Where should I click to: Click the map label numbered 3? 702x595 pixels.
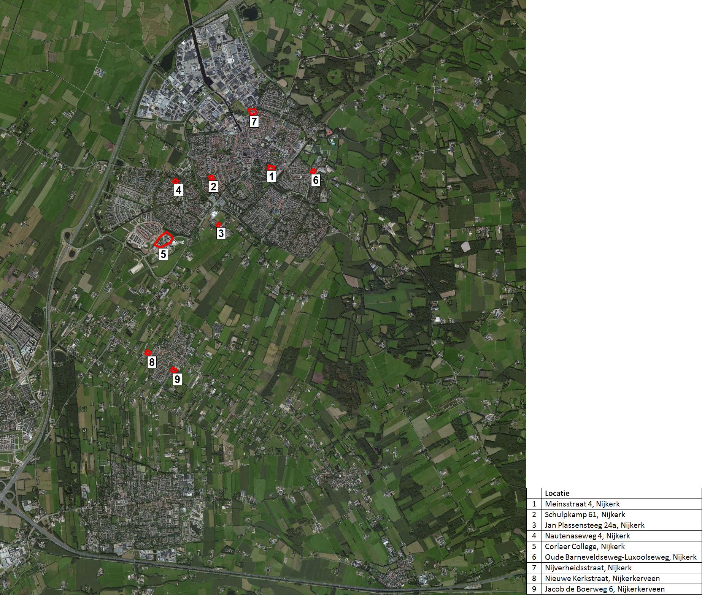221,233
